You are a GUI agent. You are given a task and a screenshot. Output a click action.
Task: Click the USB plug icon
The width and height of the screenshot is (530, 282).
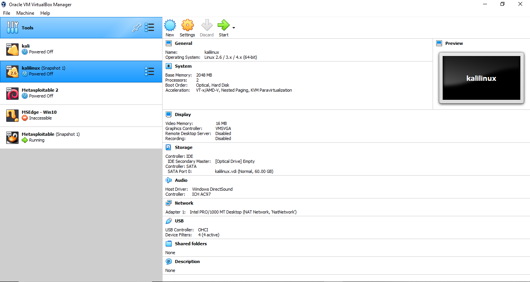[169, 221]
